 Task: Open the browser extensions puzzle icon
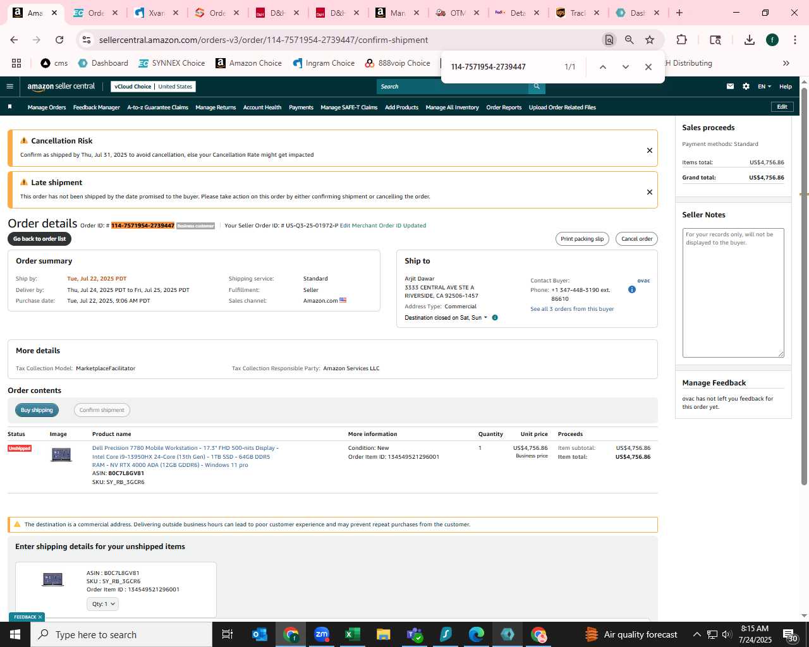coord(681,40)
